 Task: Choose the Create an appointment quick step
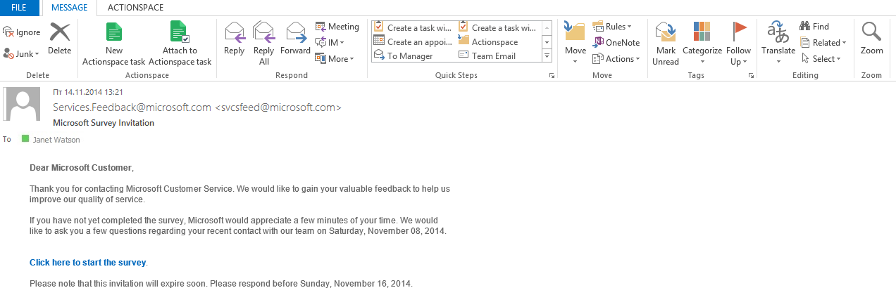pos(413,42)
